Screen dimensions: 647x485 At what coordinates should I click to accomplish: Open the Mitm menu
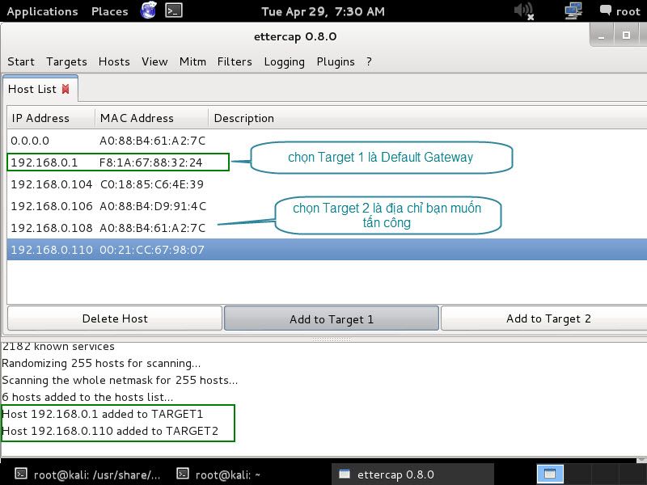(x=192, y=62)
